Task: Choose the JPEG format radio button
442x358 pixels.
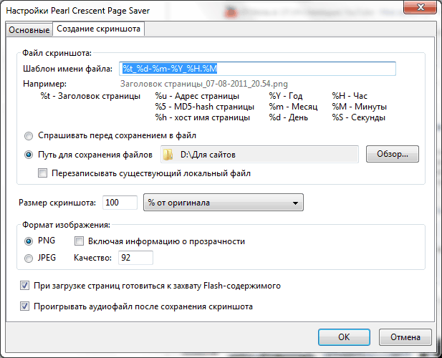Action: 29,258
